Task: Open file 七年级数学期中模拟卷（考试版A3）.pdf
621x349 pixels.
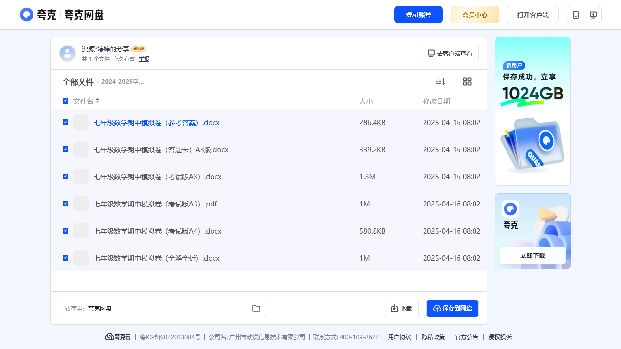Action: [155, 204]
